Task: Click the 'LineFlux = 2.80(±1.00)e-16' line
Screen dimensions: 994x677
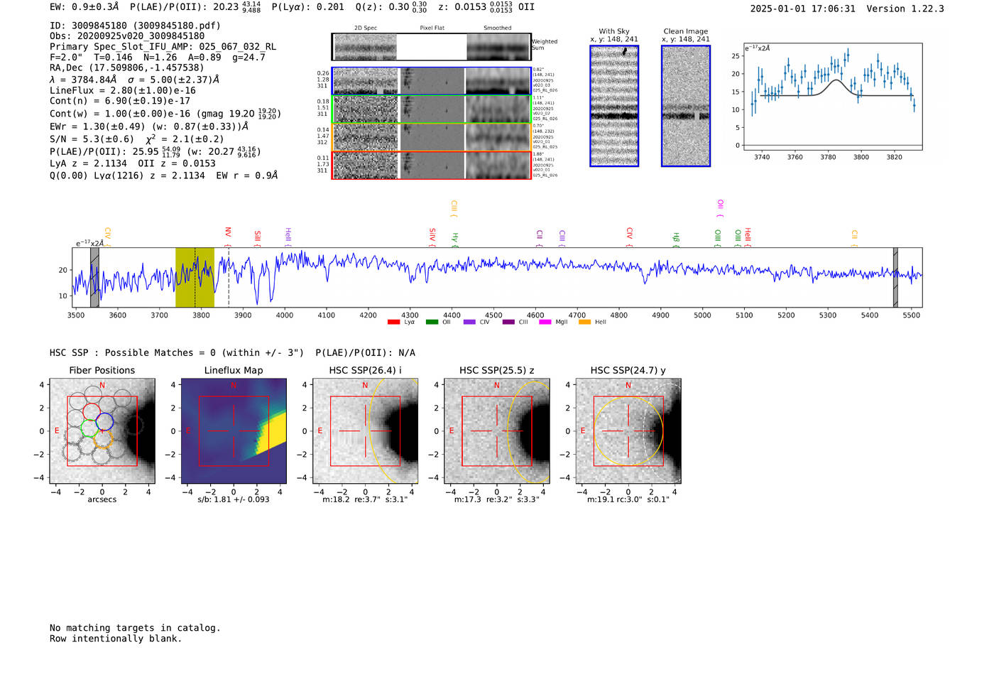Action: (x=123, y=91)
